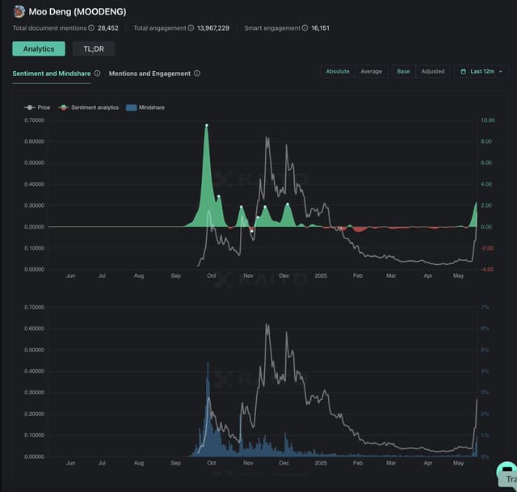Switch to the TL;DR tab

point(94,48)
